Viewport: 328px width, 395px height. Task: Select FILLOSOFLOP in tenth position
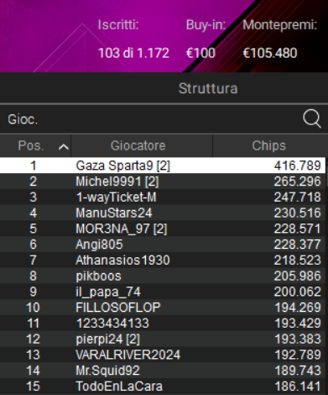163,308
